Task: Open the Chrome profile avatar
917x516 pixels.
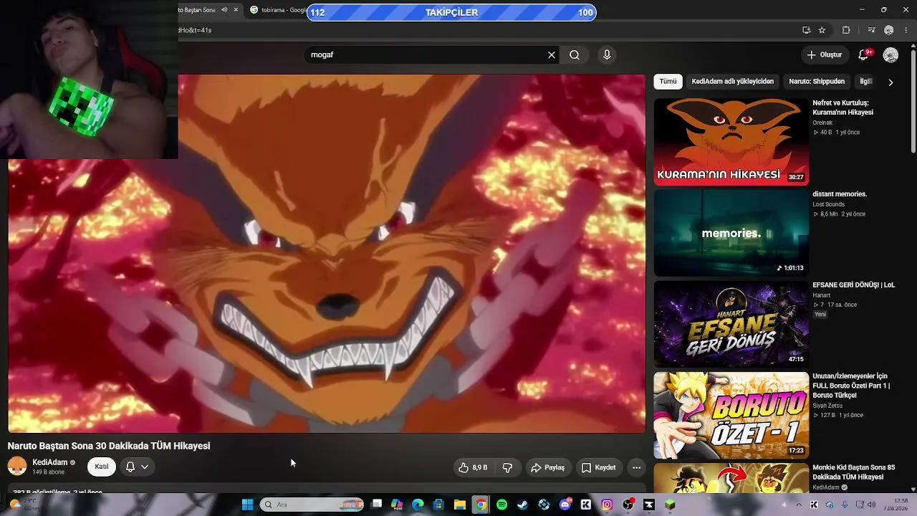Action: click(889, 30)
